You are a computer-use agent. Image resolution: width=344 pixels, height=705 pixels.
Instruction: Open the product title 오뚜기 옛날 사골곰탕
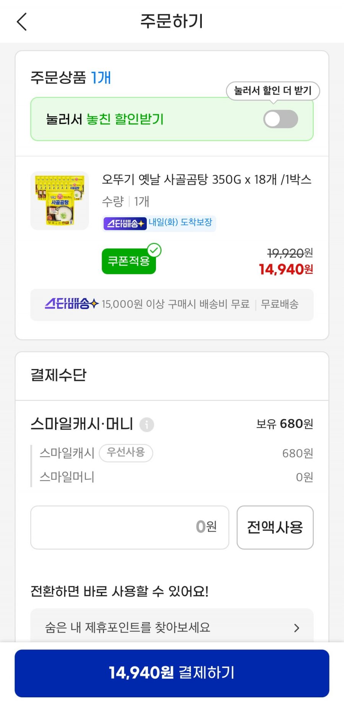pyautogui.click(x=206, y=179)
